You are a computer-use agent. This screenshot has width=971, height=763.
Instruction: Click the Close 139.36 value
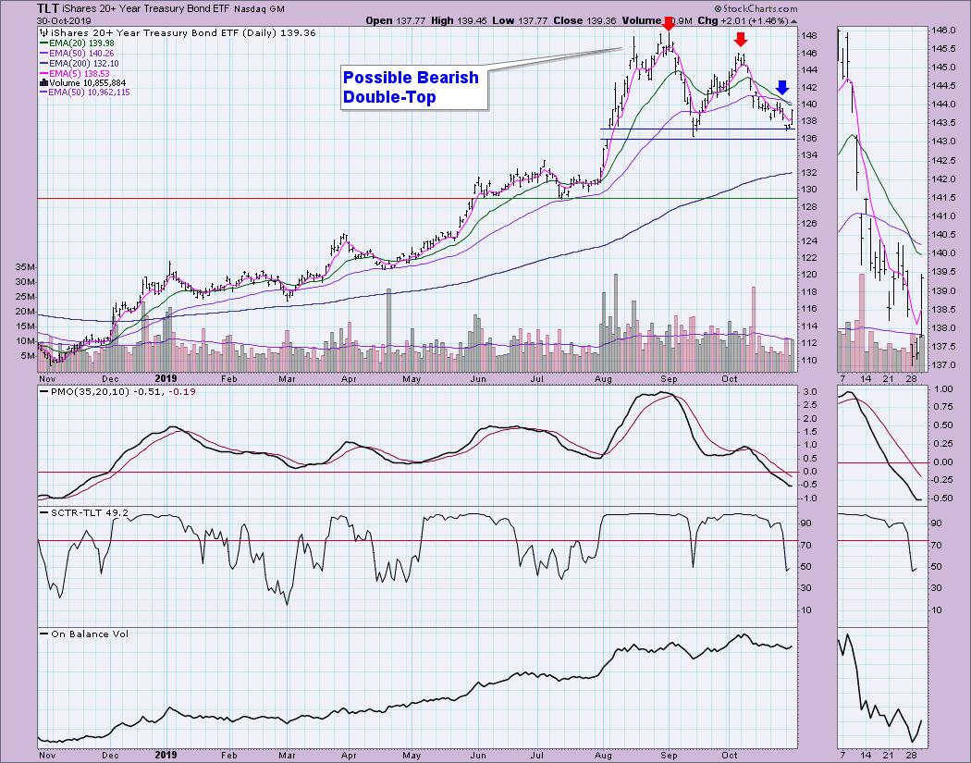click(x=584, y=20)
